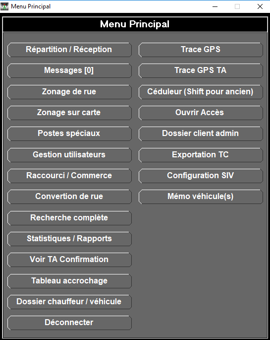Launch Céduleur (Shift pour ancien)
Viewport: 270px width, 340px height.
201,92
